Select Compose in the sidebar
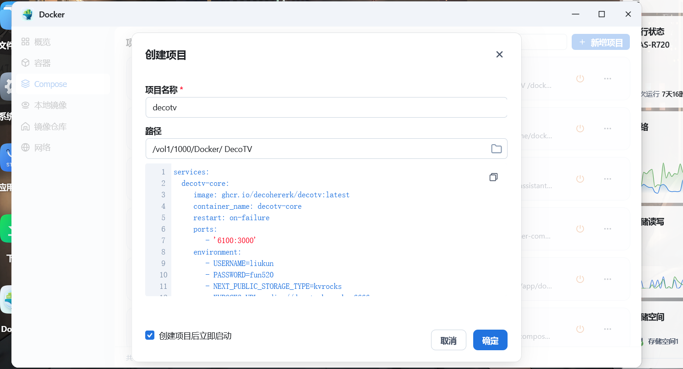Viewport: 683px width, 369px height. [x=50, y=84]
